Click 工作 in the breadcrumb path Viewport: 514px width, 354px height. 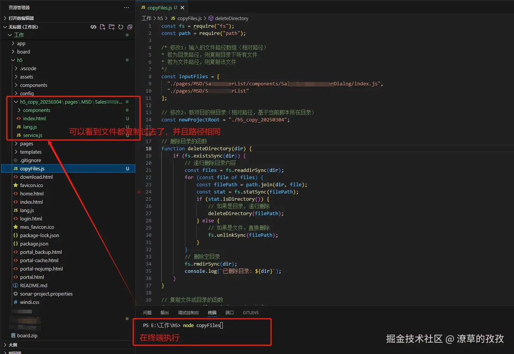point(147,18)
